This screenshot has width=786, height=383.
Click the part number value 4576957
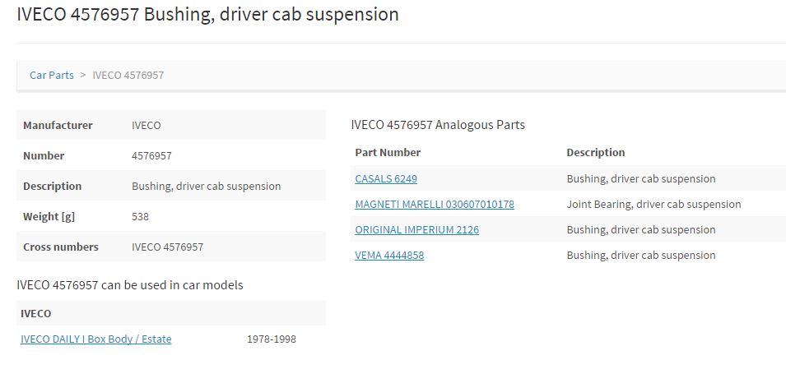coord(151,155)
